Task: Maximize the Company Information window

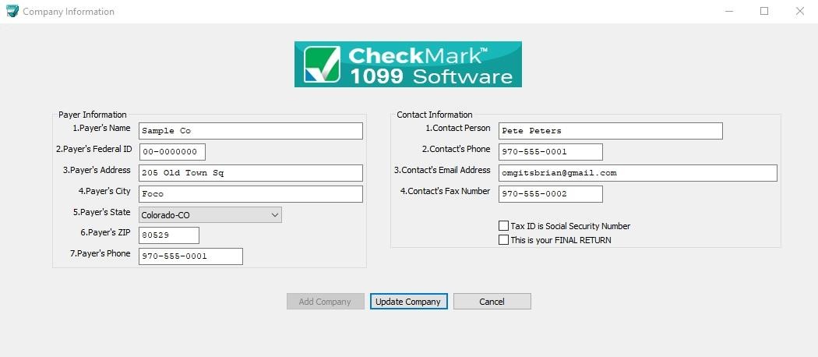Action: [x=764, y=12]
